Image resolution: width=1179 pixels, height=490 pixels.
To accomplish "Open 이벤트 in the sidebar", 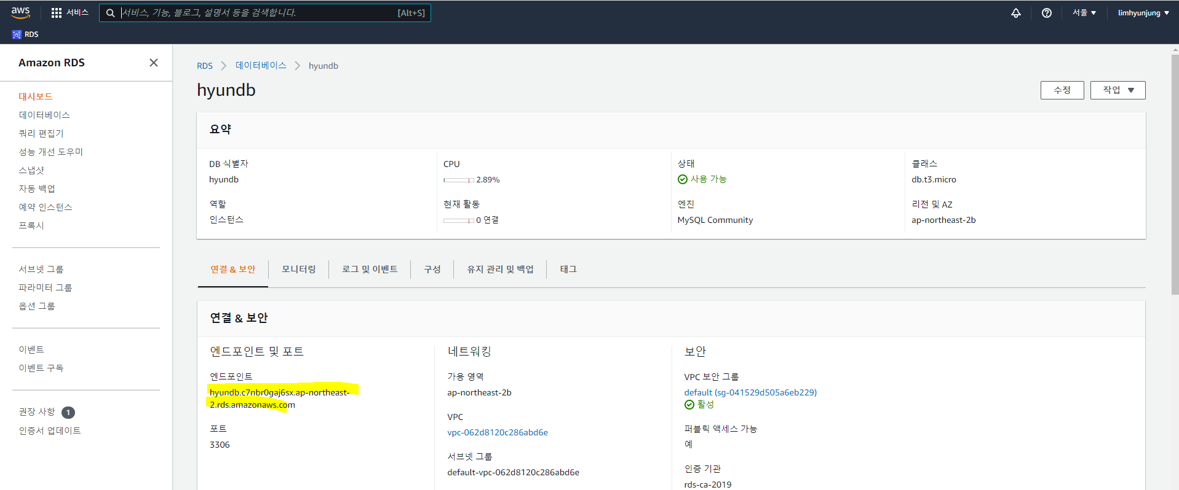I will (31, 349).
